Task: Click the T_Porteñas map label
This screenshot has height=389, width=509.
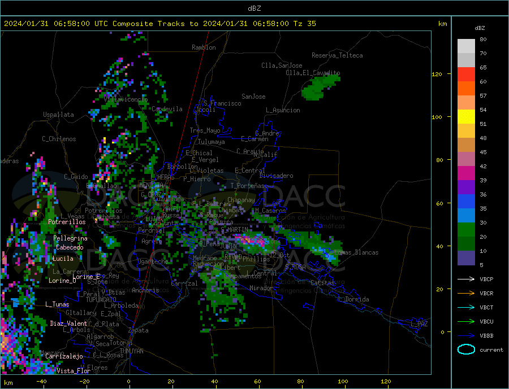Action: point(248,186)
